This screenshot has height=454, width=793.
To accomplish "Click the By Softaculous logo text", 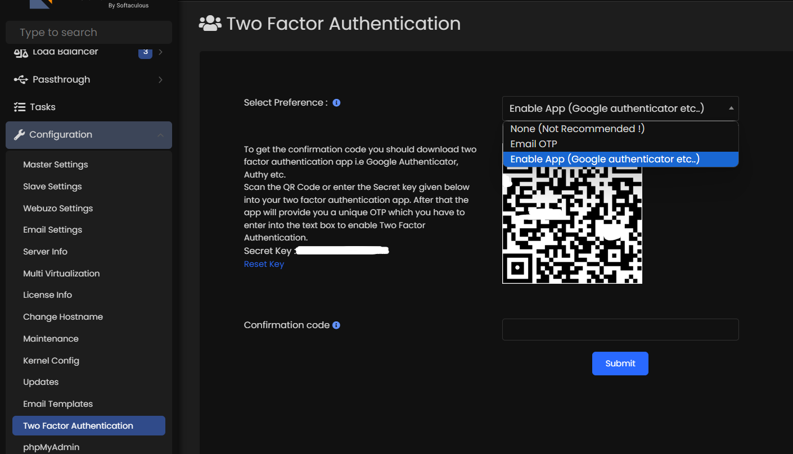I will pos(128,6).
